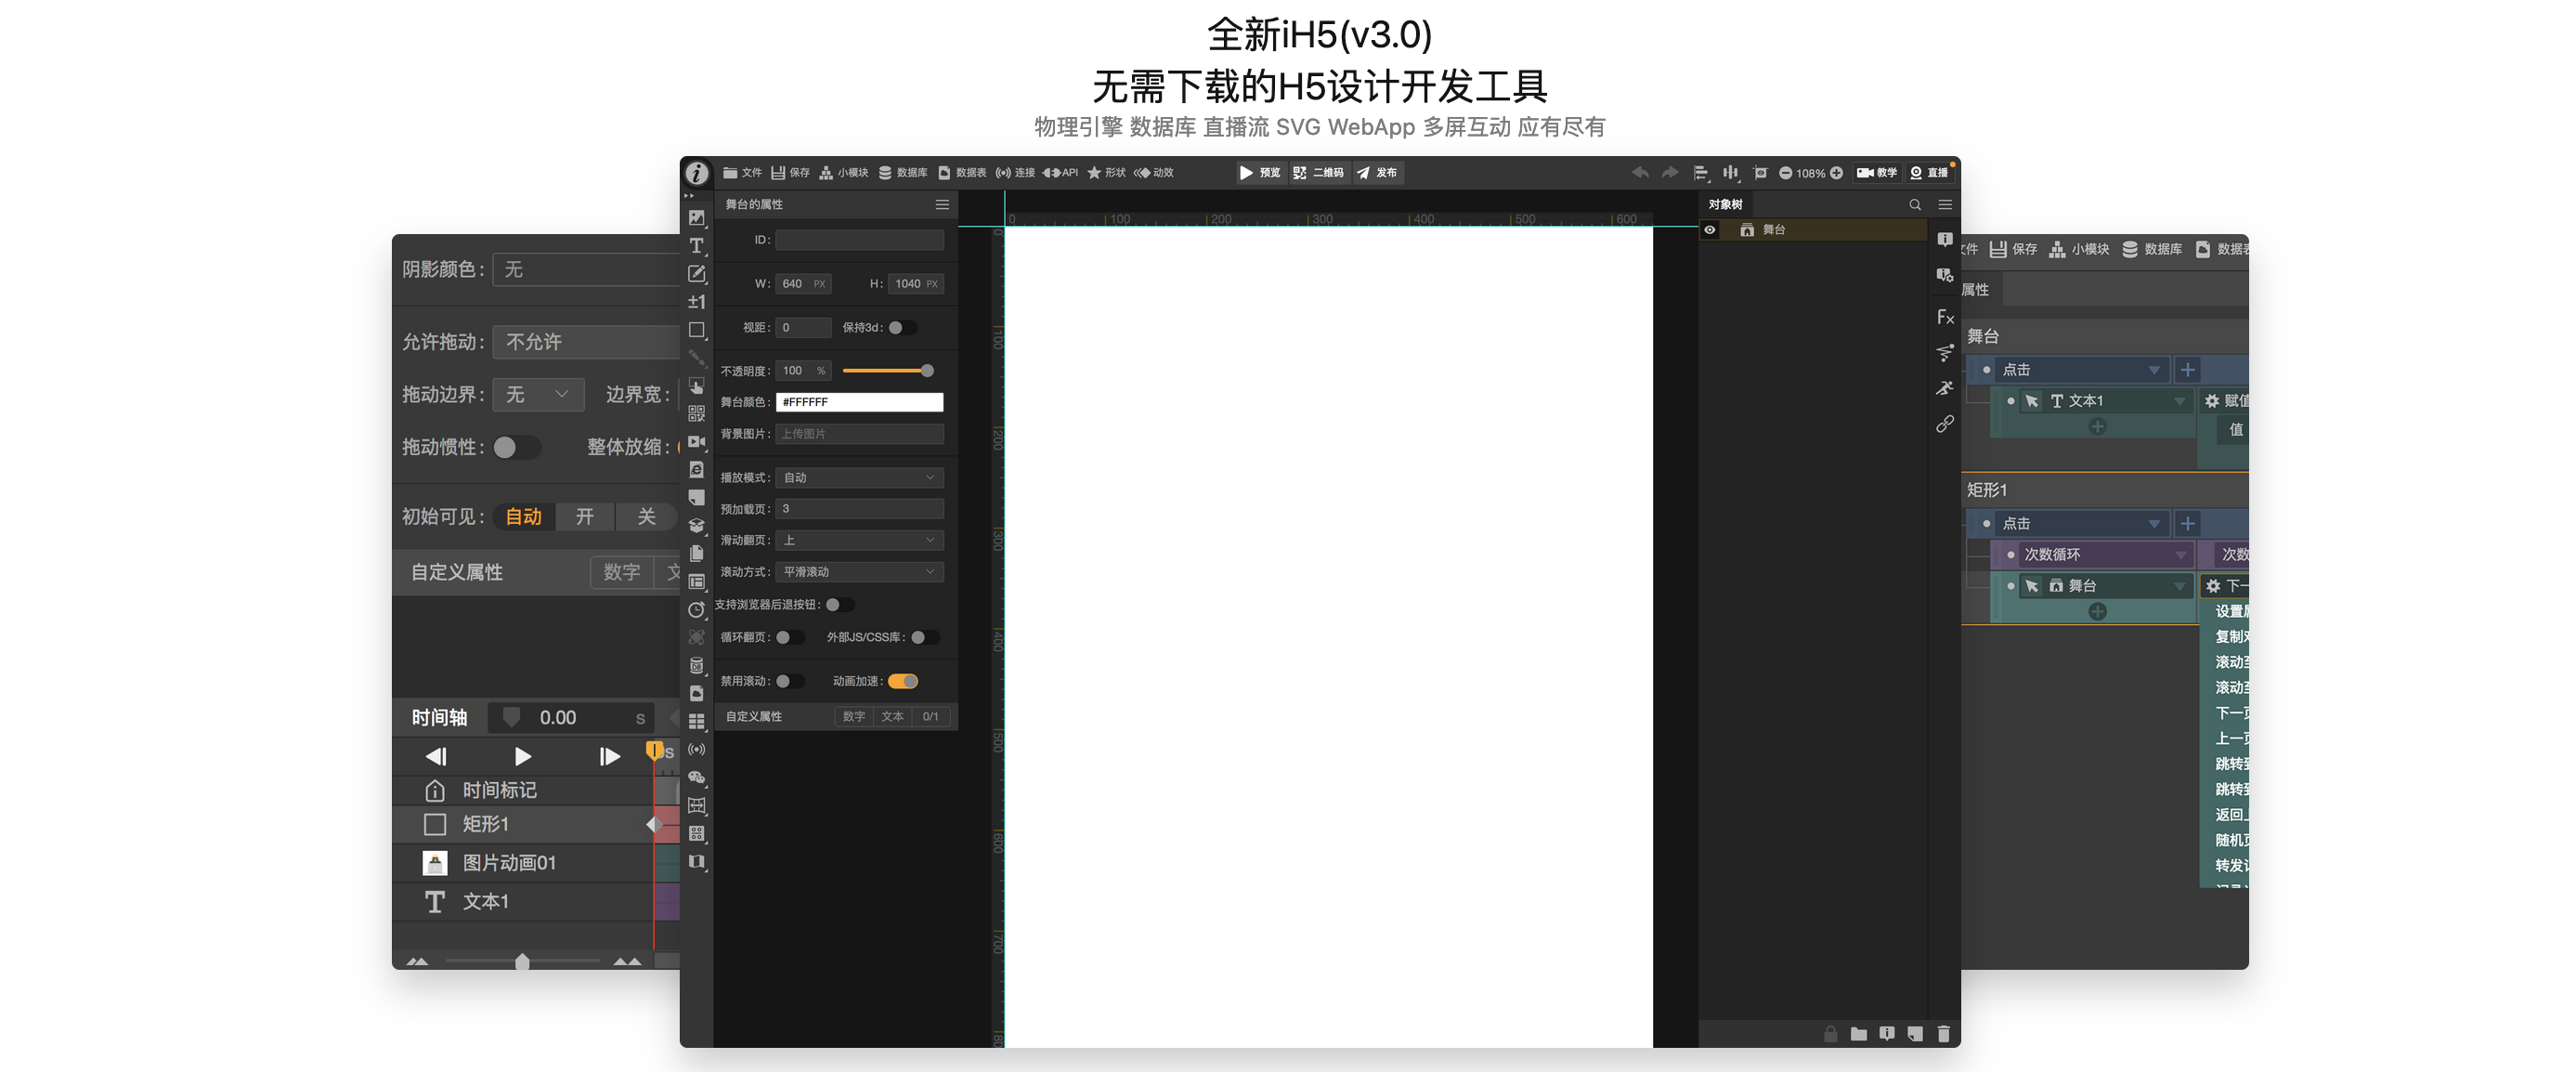This screenshot has height=1072, width=2576.
Task: Click the 教学 video icon at top right
Action: (1877, 172)
